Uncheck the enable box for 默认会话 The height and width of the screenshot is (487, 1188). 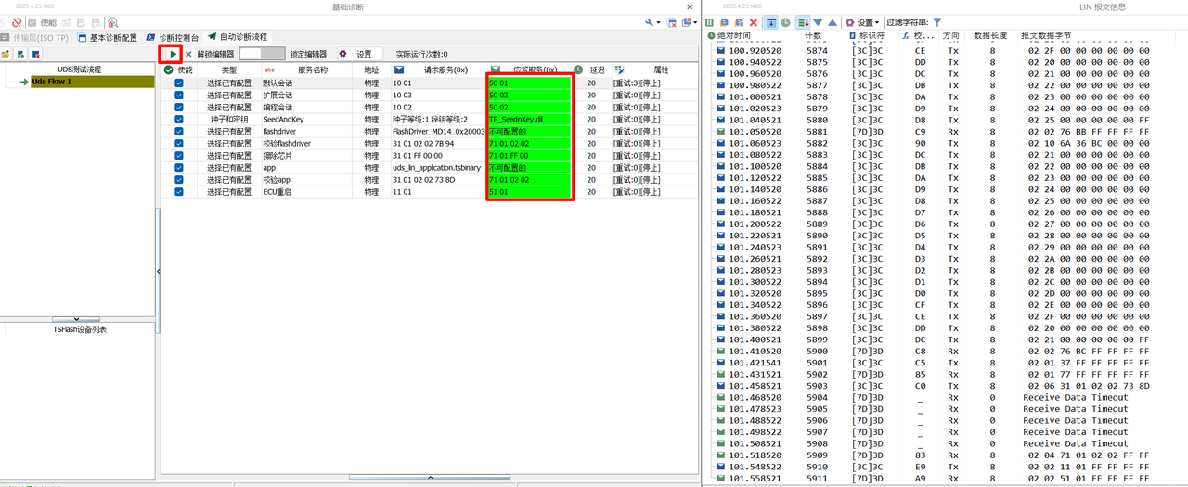click(x=179, y=83)
